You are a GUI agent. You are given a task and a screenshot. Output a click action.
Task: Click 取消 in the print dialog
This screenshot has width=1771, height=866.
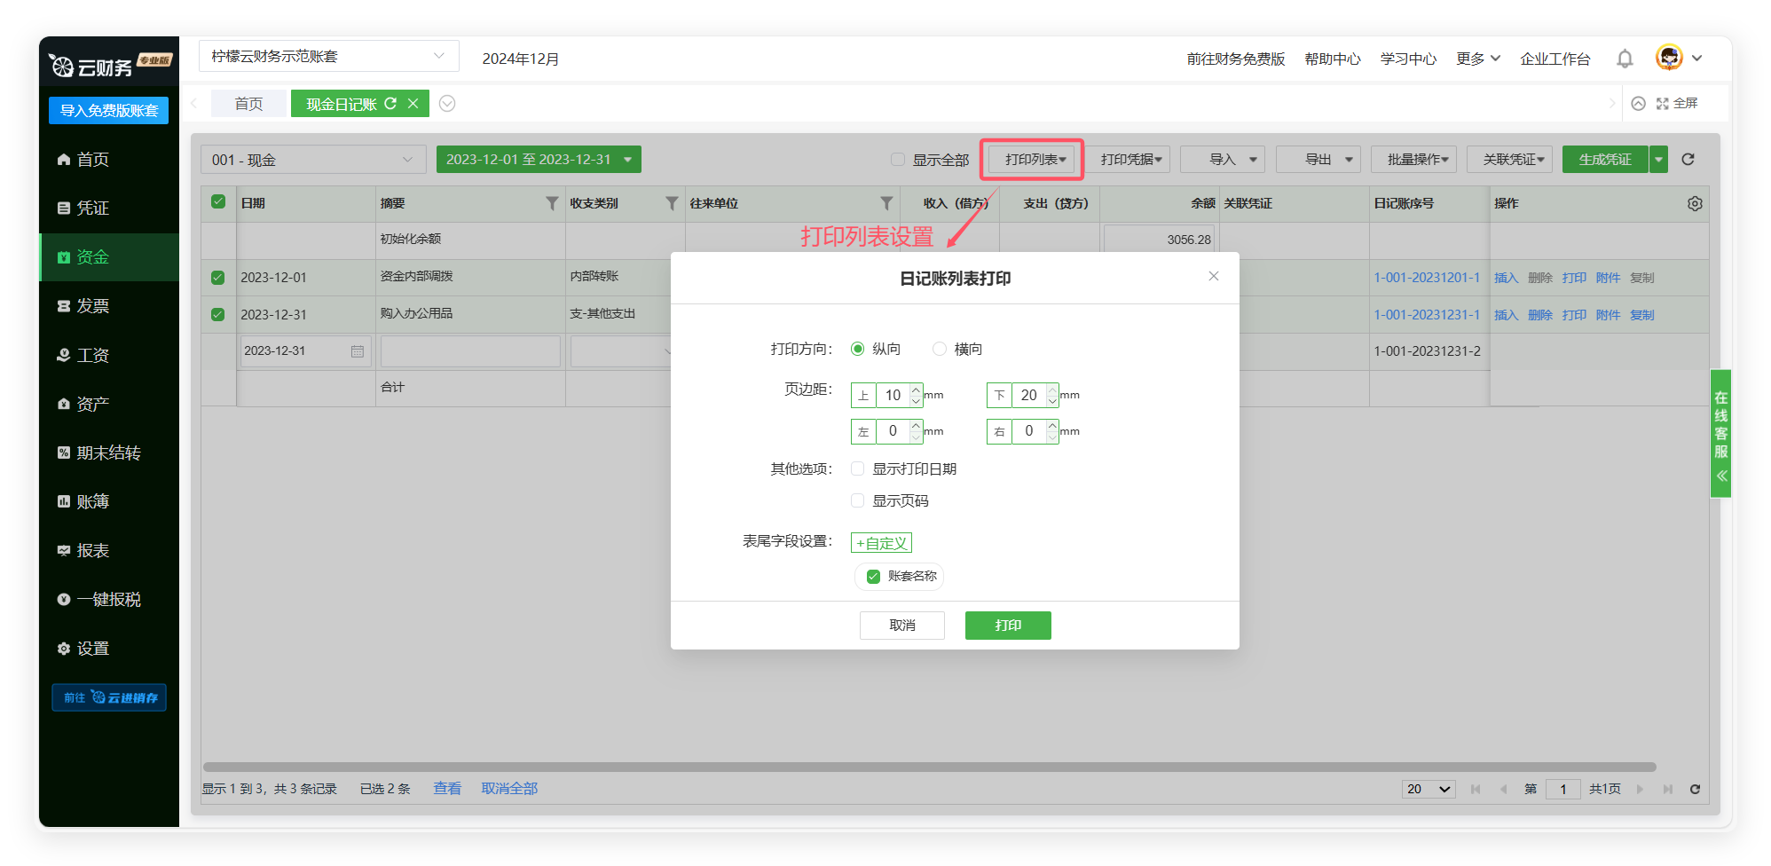point(901,626)
